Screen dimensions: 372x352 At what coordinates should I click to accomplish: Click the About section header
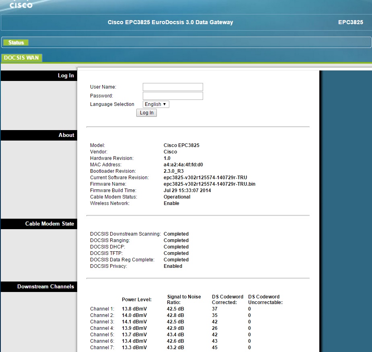coord(39,135)
